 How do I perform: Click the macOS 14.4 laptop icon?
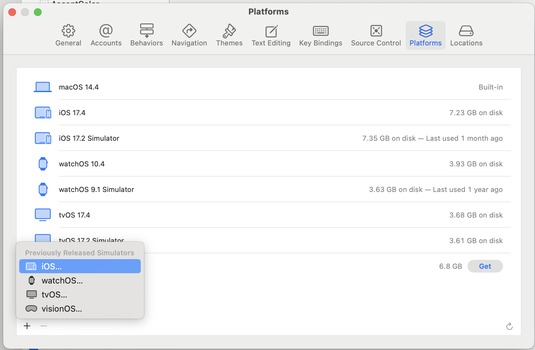(43, 87)
